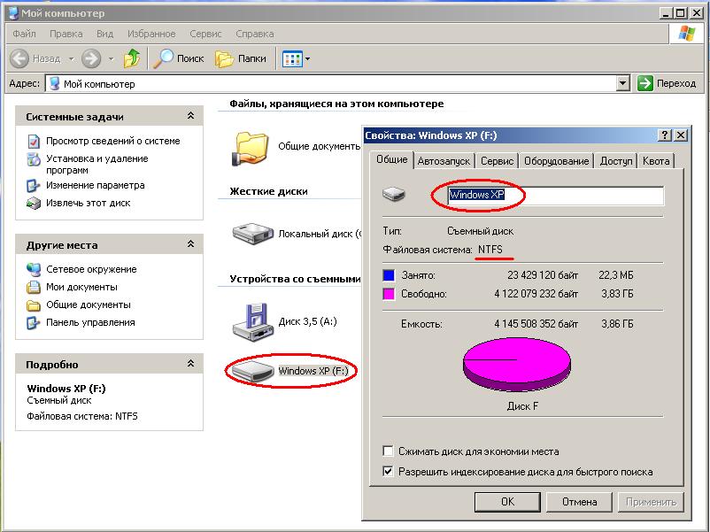Open the Панель управления link

click(90, 323)
